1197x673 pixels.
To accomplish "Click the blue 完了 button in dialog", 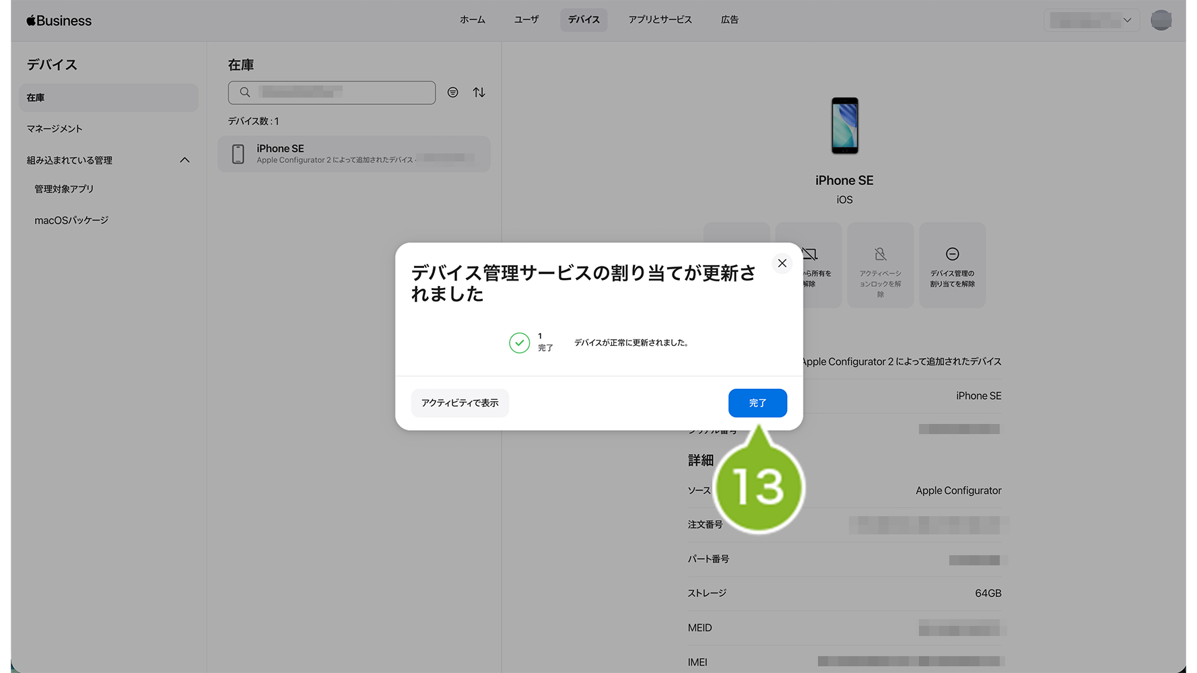I will pos(757,402).
